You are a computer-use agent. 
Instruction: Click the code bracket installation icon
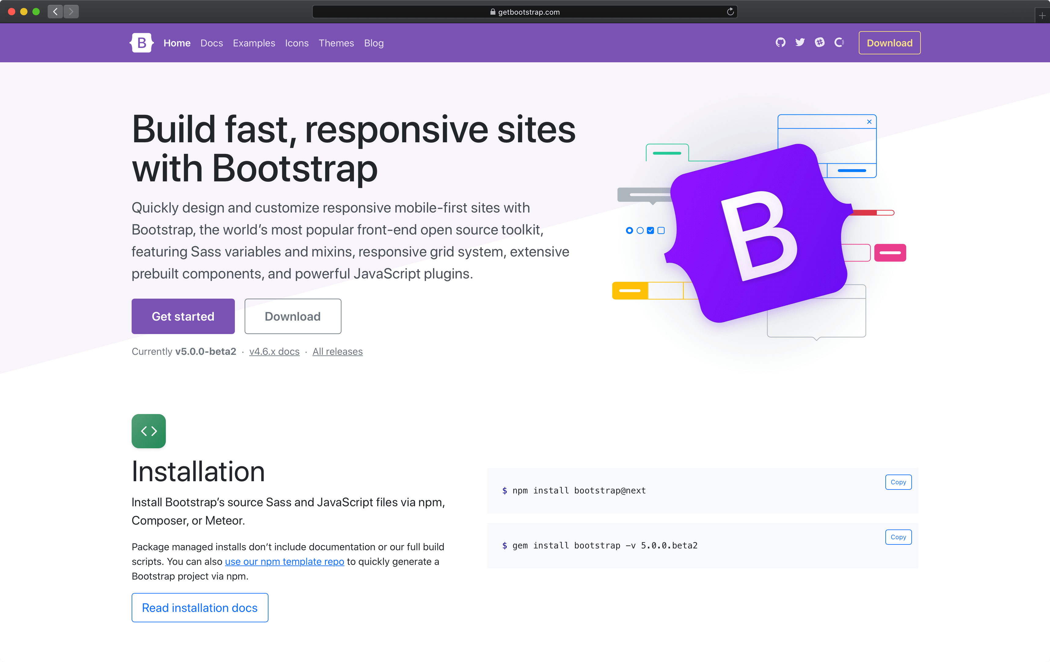149,431
